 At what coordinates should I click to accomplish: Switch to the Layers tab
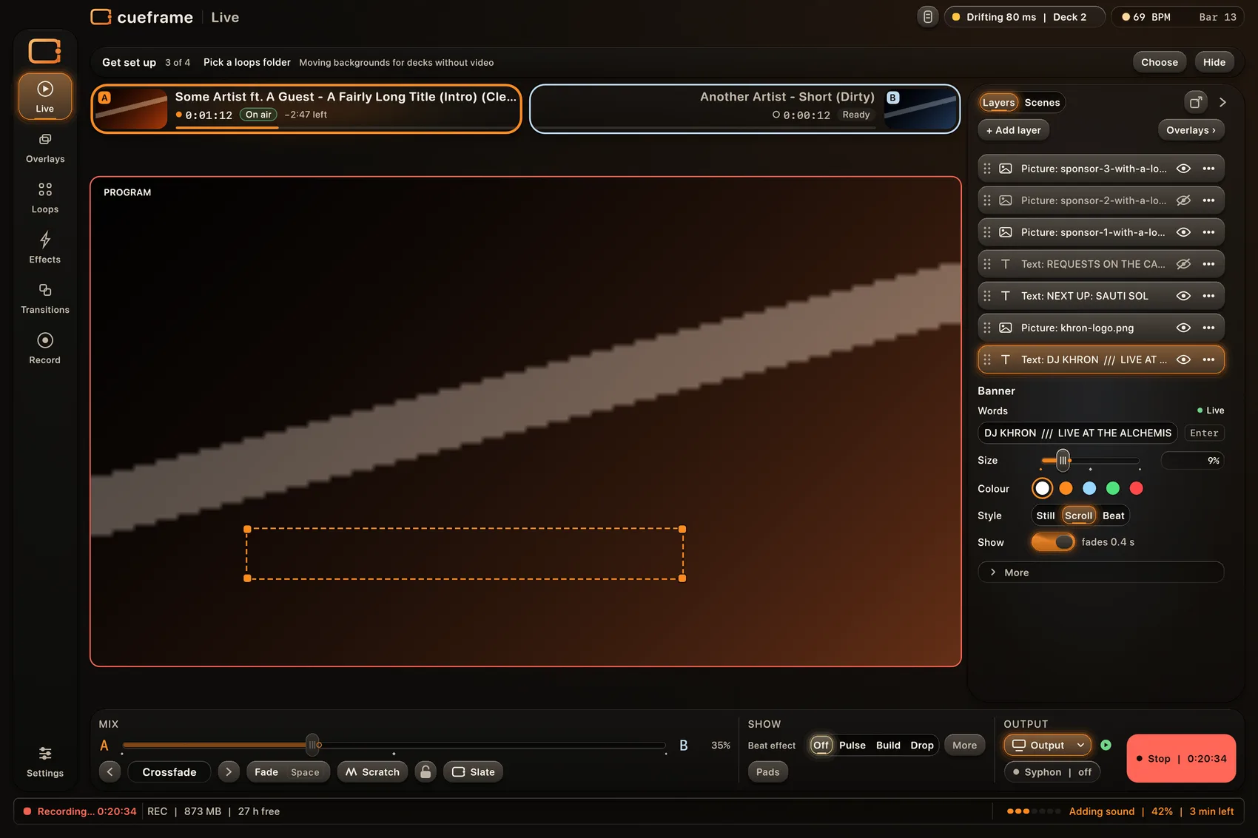pyautogui.click(x=998, y=103)
